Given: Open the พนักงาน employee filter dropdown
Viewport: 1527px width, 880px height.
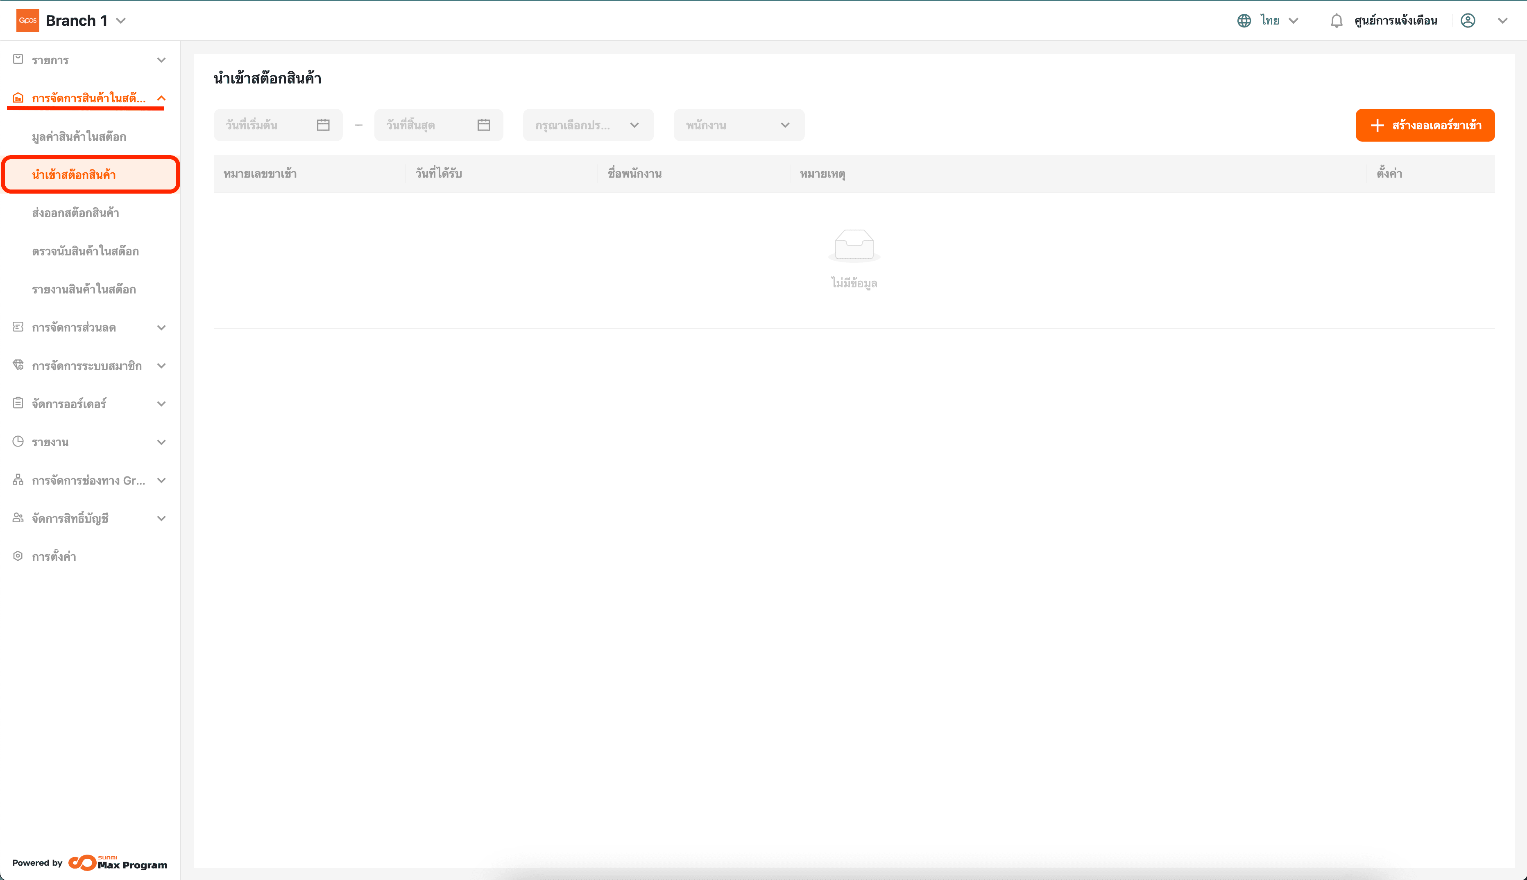Looking at the screenshot, I should coord(739,125).
